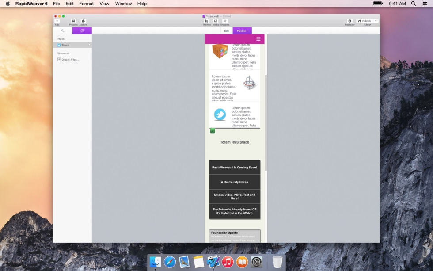Open Ember, Video, PDFs, Text link

[235, 196]
